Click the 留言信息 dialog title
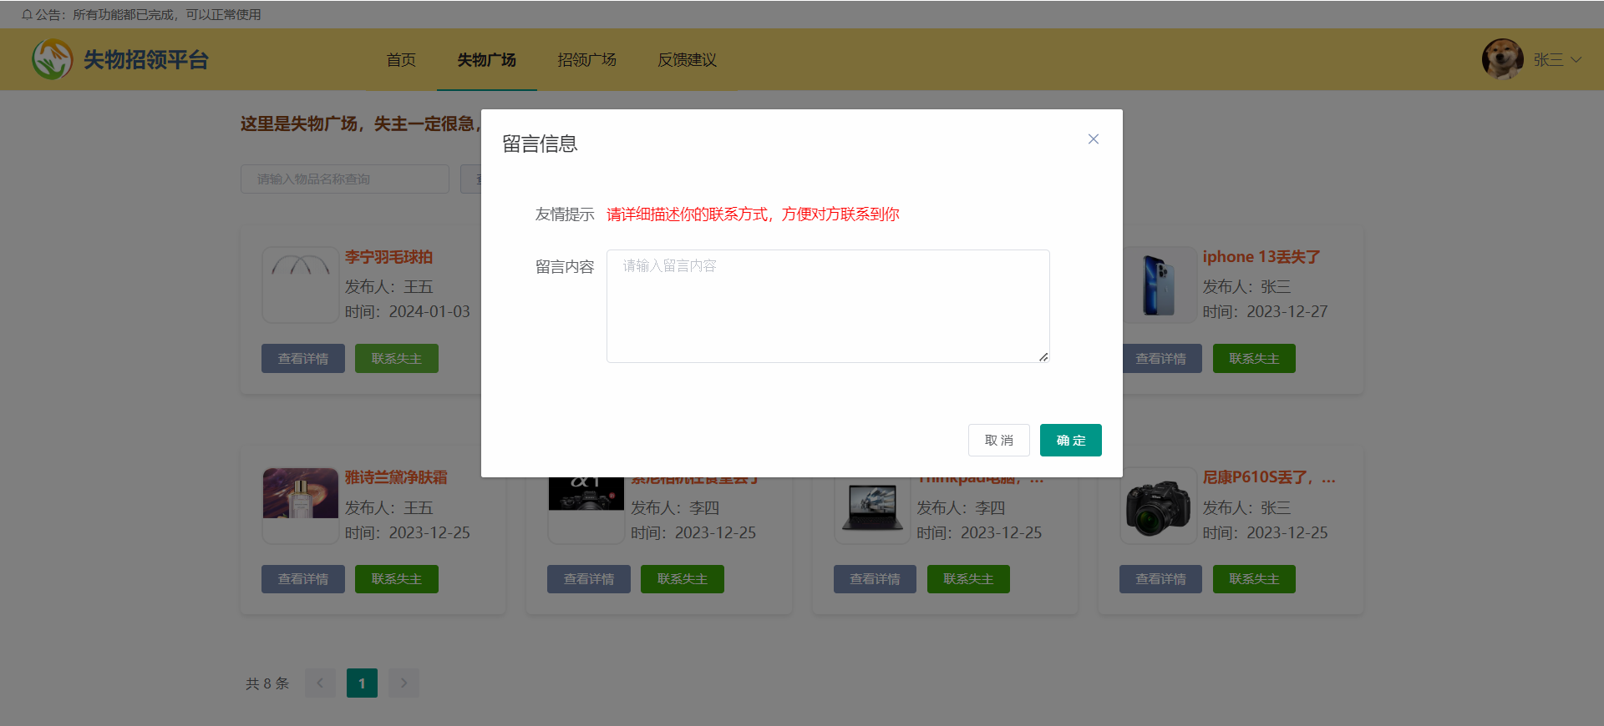Screen dimensions: 1604x726 540,144
